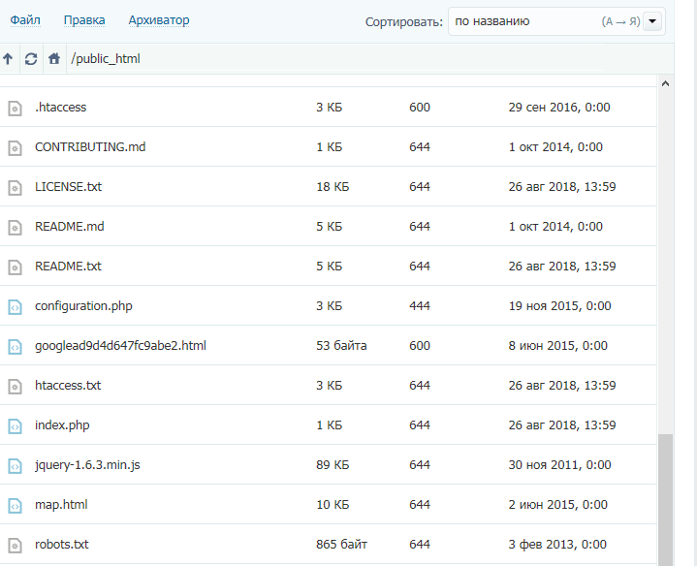Click the index.php file icon
697x566 pixels.
[15, 425]
